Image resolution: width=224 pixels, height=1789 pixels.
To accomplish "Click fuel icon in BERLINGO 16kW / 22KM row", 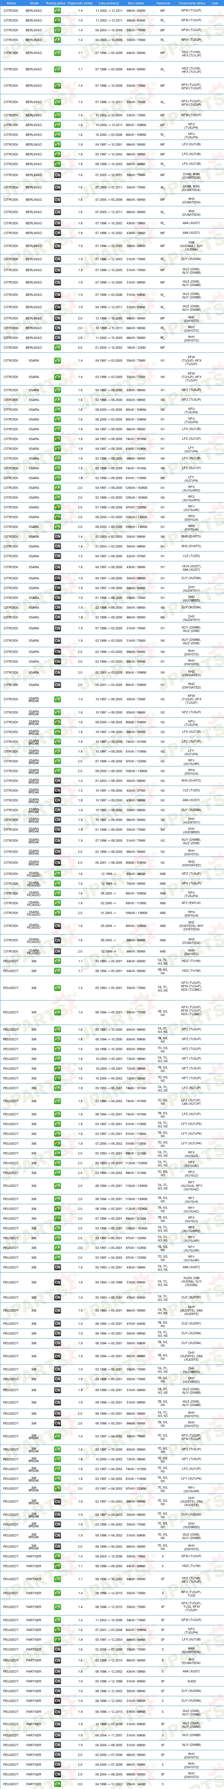I will 58,348.
